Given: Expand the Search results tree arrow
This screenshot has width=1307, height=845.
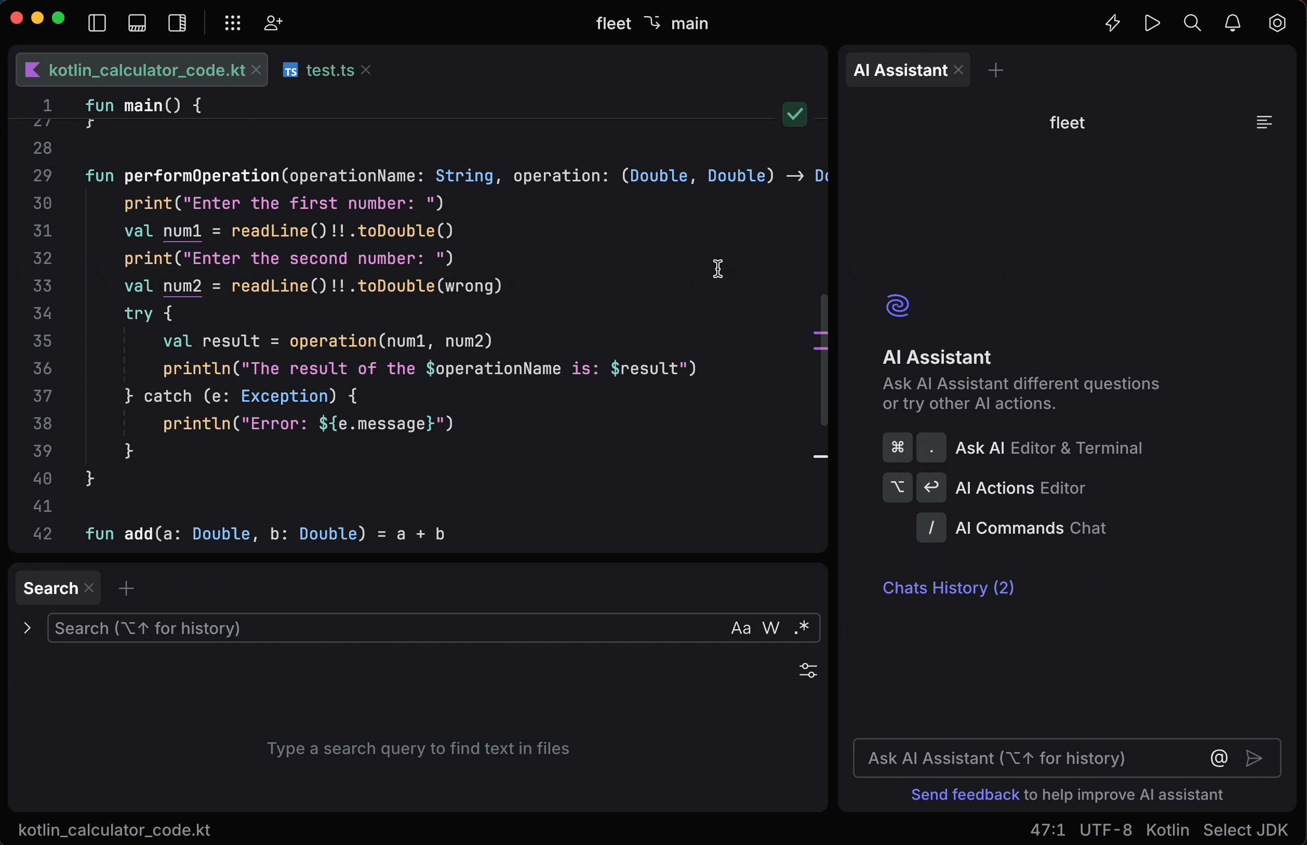Looking at the screenshot, I should (x=26, y=627).
